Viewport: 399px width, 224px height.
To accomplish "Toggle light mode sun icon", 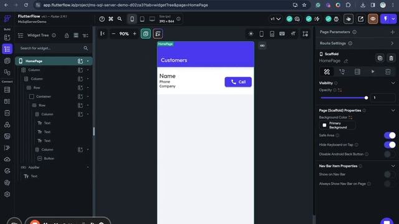I will (251, 34).
